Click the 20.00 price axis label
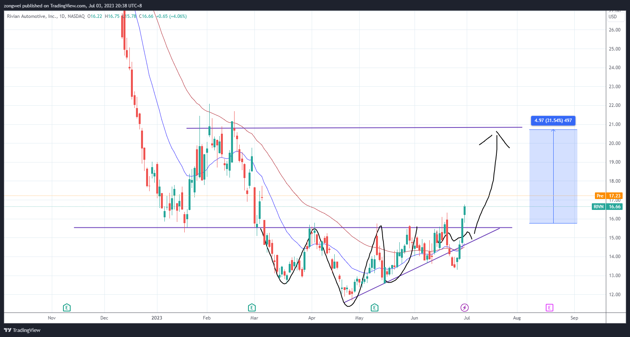The width and height of the screenshot is (630, 337). [614, 143]
